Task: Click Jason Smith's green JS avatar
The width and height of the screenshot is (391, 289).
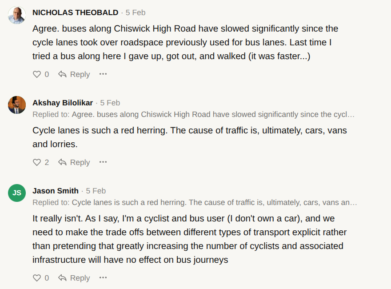Action: click(17, 193)
